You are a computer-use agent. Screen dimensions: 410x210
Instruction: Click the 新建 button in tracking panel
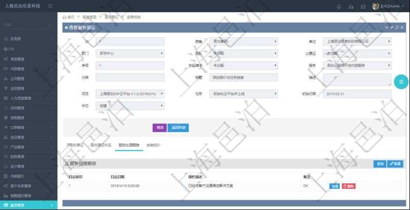point(395,164)
